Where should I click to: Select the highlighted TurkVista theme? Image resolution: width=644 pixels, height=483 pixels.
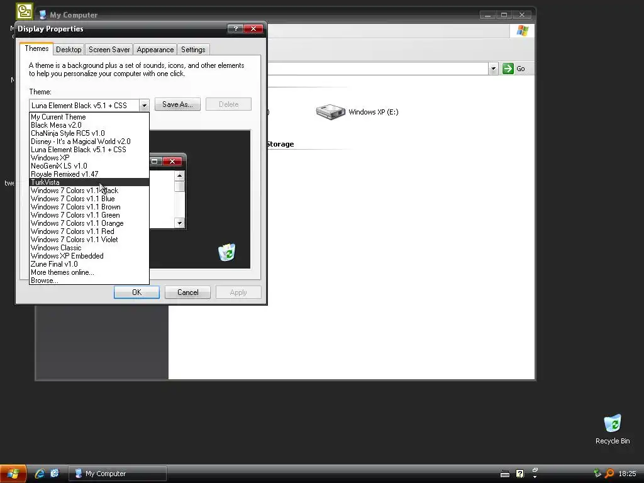click(89, 182)
